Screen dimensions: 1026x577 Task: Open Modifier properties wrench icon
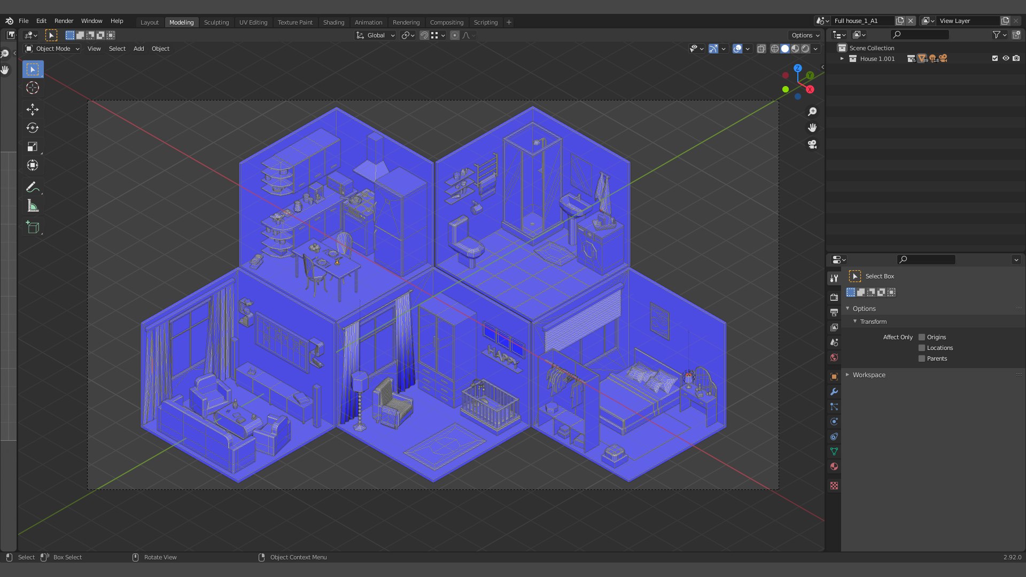pos(834,392)
